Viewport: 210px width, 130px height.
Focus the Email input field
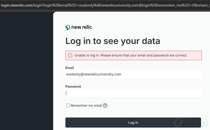point(133,74)
